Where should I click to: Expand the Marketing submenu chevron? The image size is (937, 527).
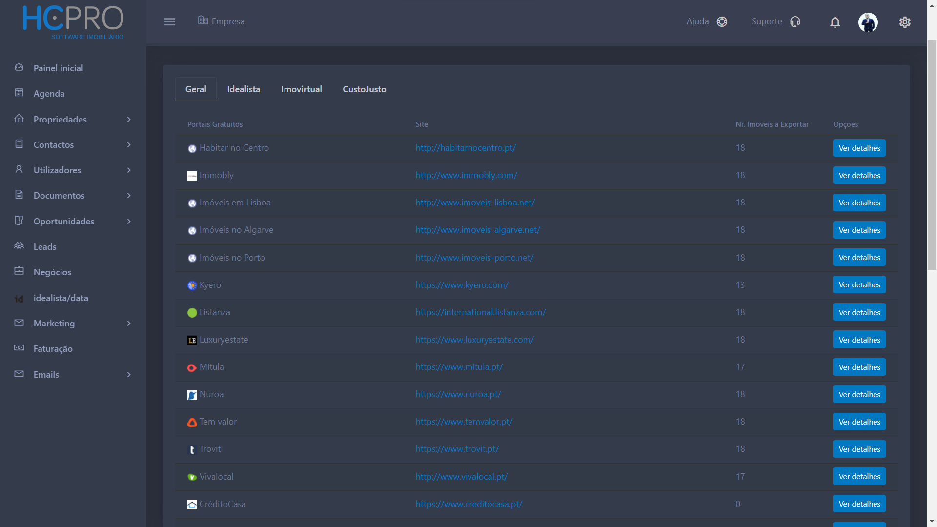(129, 324)
